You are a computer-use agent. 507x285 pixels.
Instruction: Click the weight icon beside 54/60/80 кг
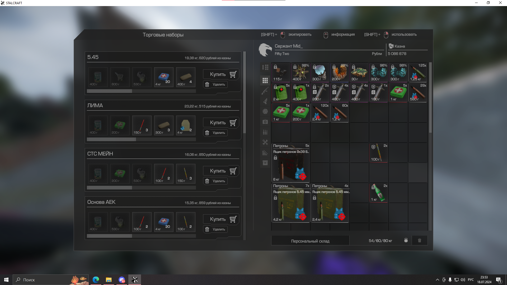point(406,240)
